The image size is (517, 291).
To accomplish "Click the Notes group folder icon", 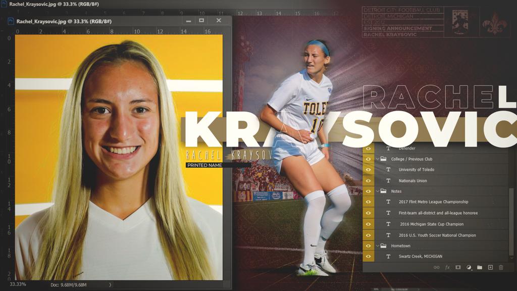I will point(383,191).
